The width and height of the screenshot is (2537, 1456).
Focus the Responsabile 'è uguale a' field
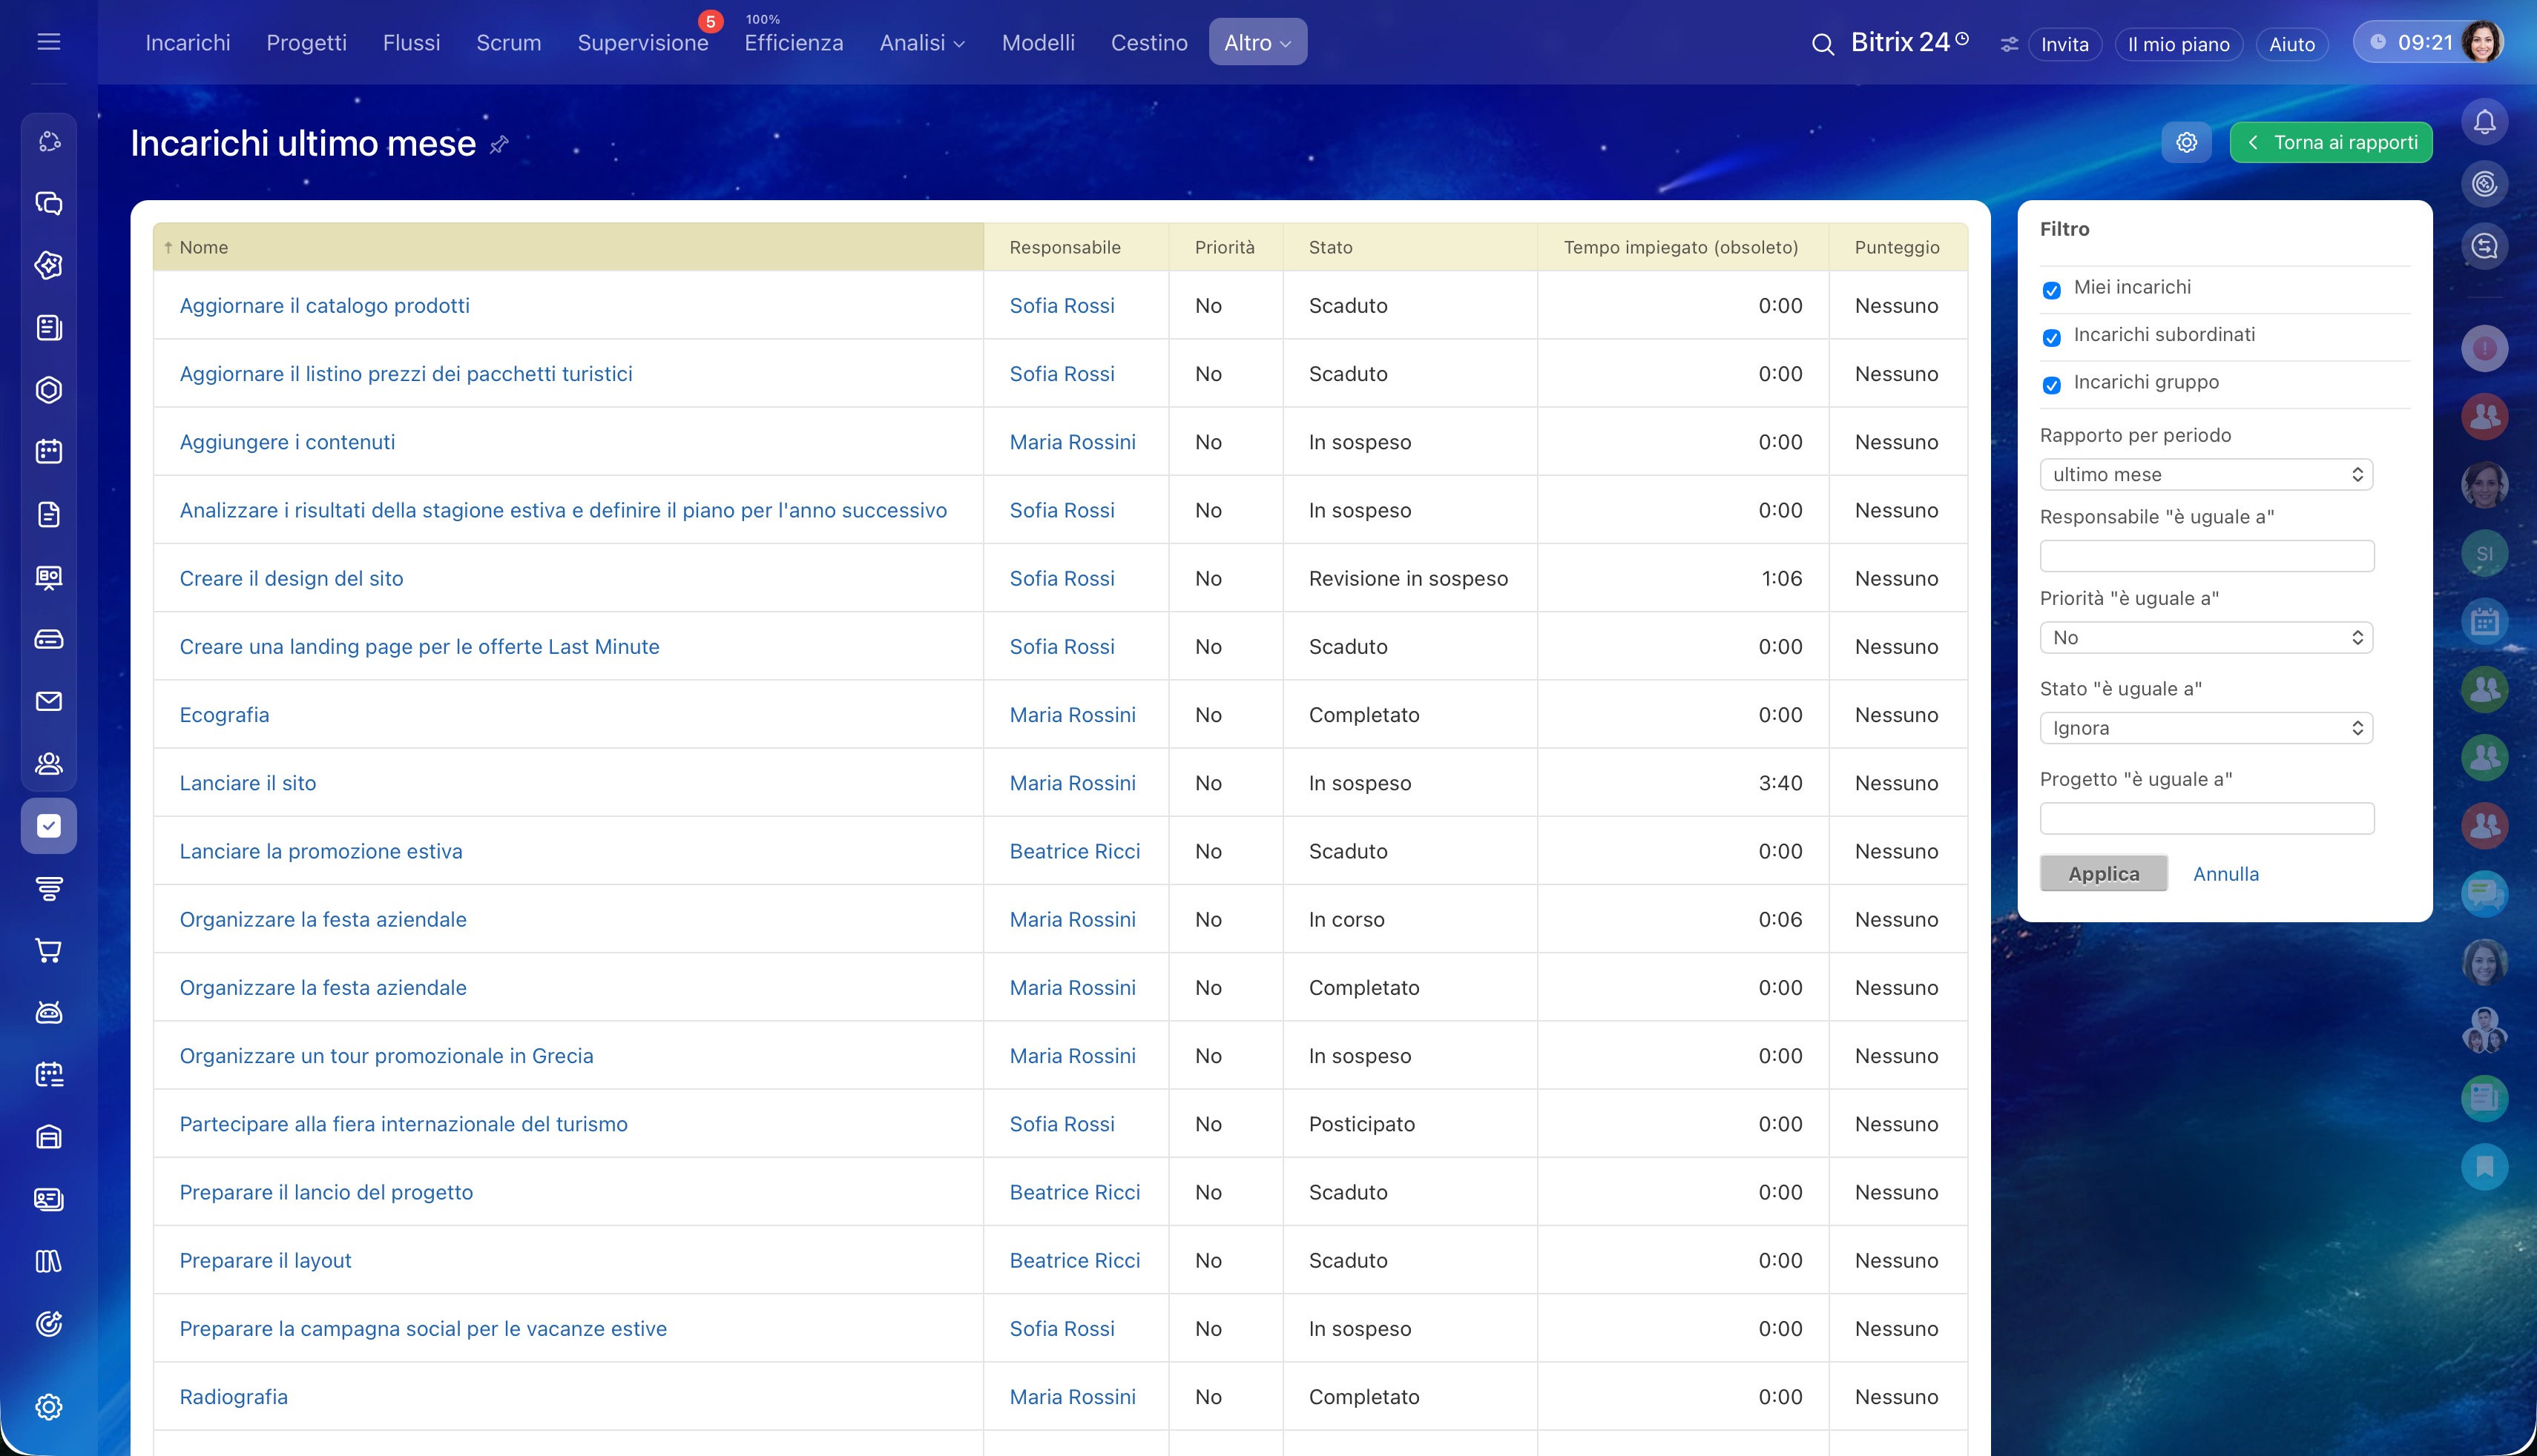click(2207, 556)
